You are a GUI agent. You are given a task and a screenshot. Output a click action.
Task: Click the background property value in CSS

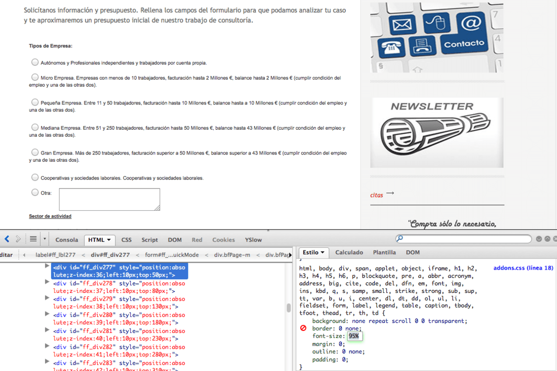(408, 321)
